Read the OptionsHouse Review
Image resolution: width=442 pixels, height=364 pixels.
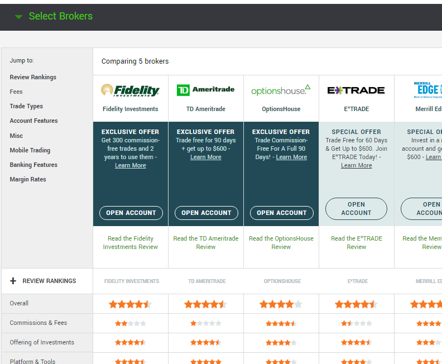point(281,243)
